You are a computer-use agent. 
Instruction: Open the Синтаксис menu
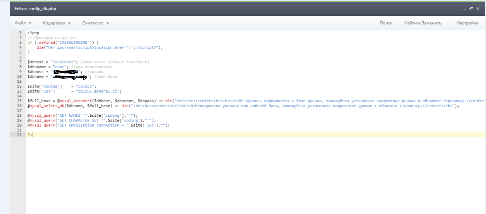tap(96, 23)
